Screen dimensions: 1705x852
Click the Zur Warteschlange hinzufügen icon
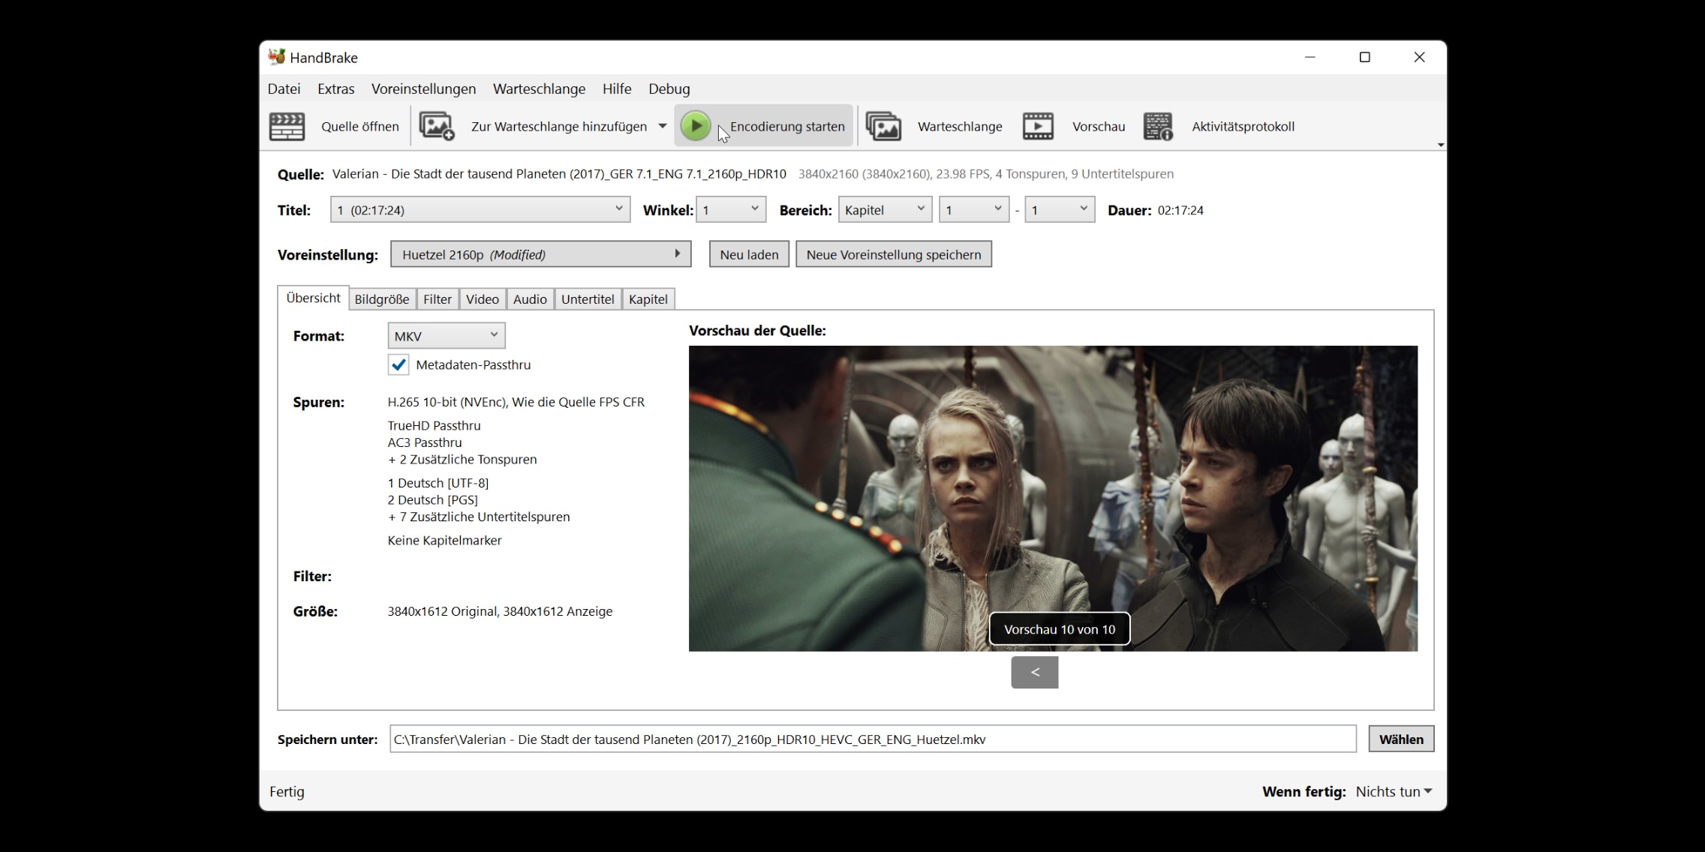tap(437, 126)
